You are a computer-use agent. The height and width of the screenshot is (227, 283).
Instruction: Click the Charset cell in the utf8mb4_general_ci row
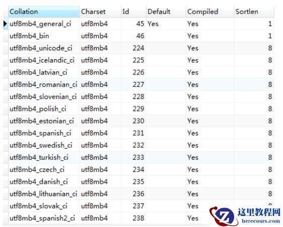100,24
